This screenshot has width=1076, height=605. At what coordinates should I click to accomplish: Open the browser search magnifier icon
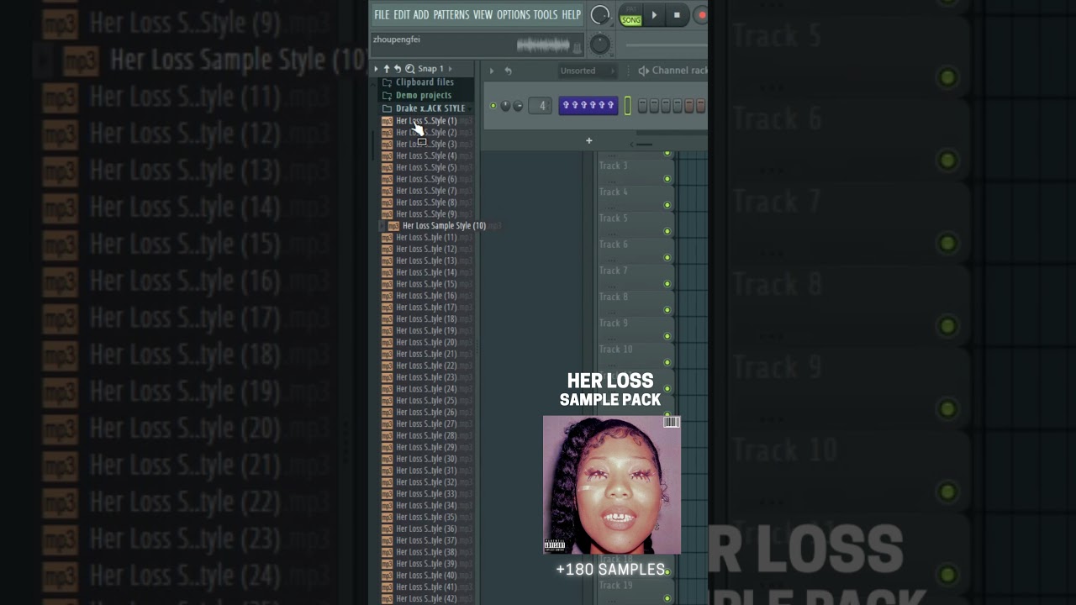coord(409,69)
